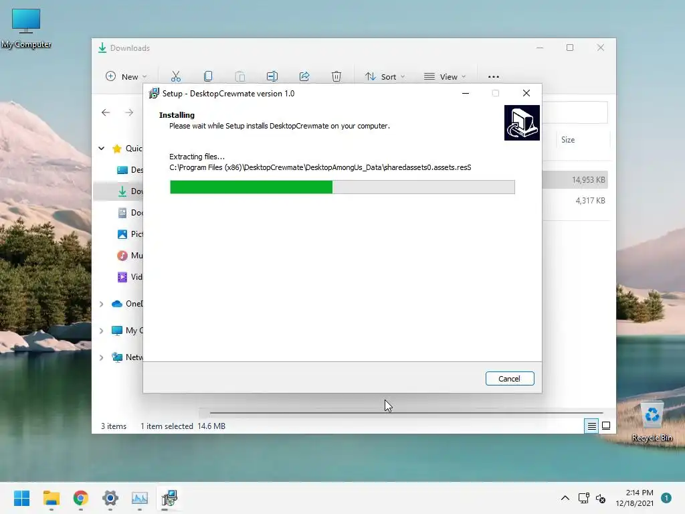Open the Windows Start menu
The height and width of the screenshot is (514, 685).
(21, 498)
